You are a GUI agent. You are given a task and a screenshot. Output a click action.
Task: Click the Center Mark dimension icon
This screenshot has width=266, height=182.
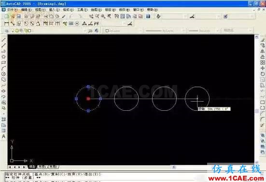[x=77, y=24]
